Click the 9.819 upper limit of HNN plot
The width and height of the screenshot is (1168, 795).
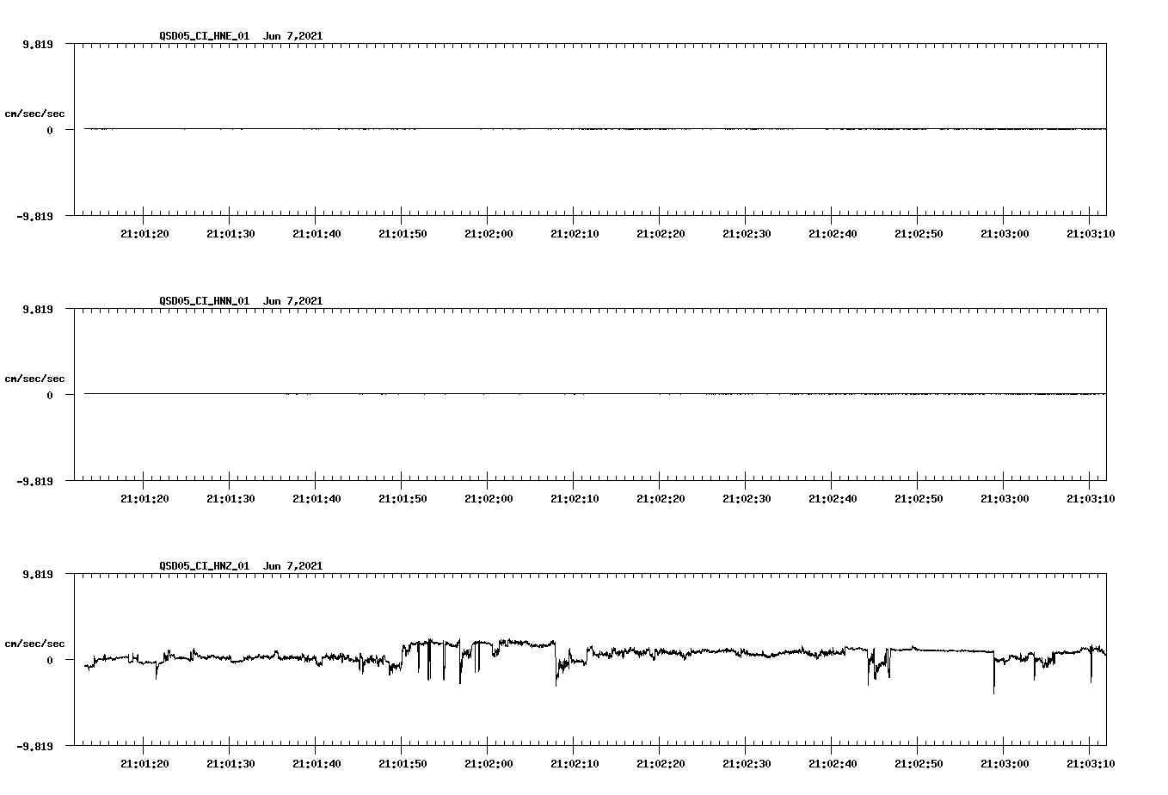pos(38,310)
